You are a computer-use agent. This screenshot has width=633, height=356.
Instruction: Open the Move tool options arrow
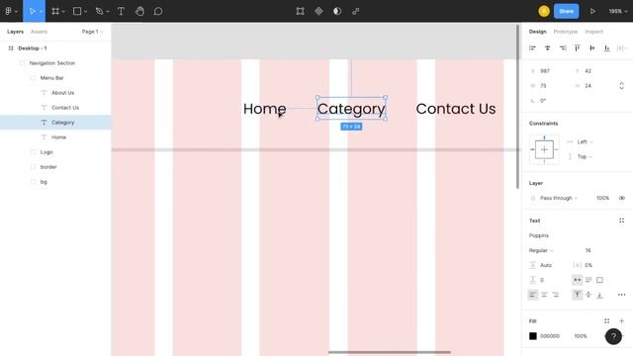coord(41,12)
